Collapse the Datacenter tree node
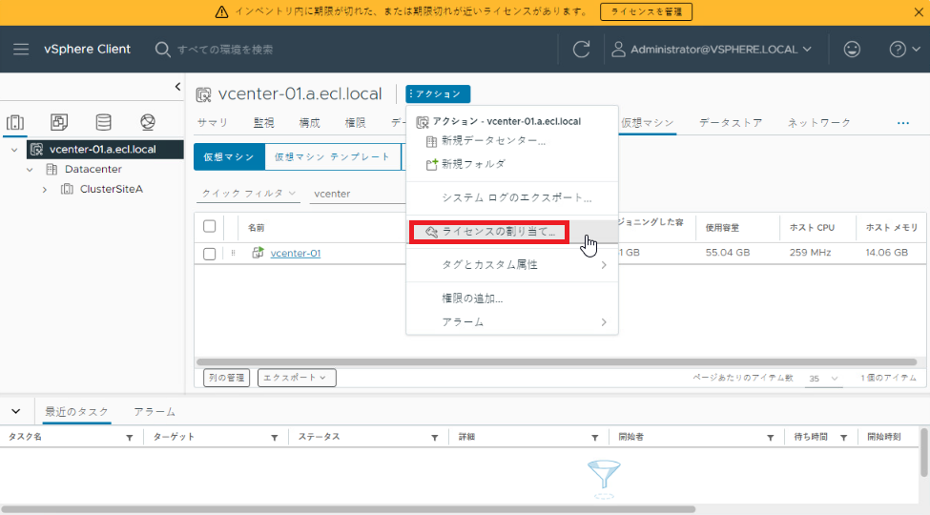This screenshot has height=515, width=930. (x=30, y=170)
